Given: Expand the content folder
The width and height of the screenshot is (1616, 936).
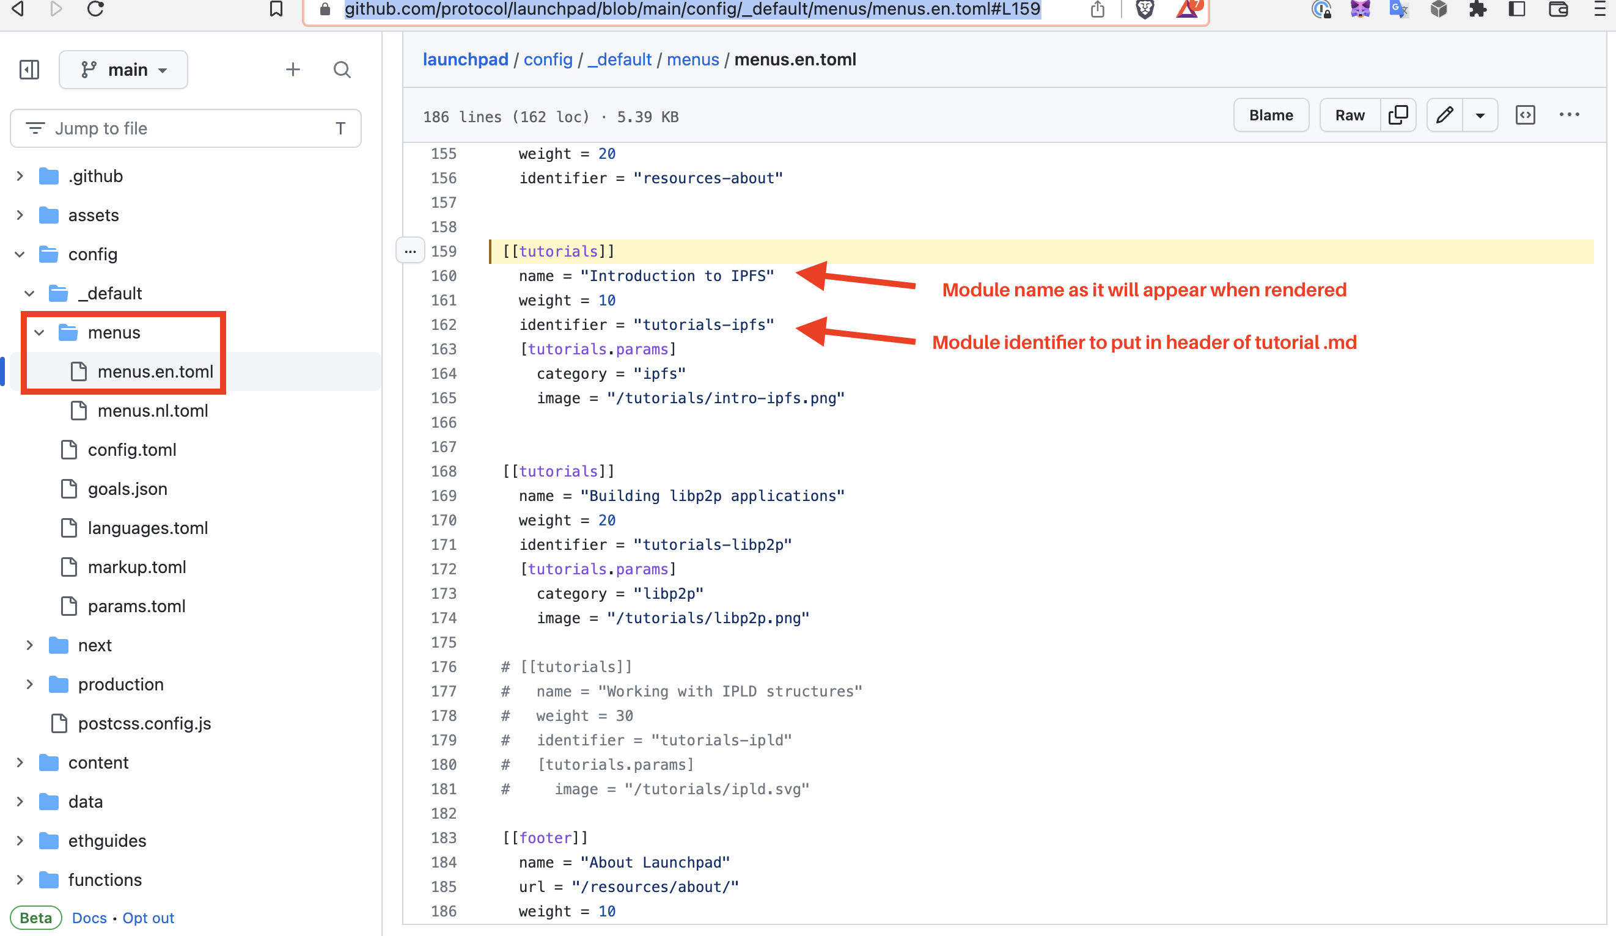Looking at the screenshot, I should point(20,763).
